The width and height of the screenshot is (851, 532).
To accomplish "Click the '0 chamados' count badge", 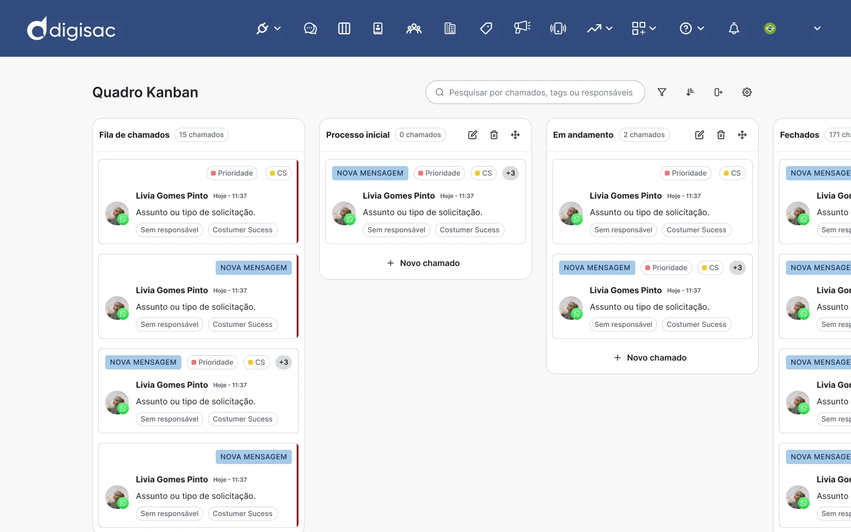I will coord(420,135).
